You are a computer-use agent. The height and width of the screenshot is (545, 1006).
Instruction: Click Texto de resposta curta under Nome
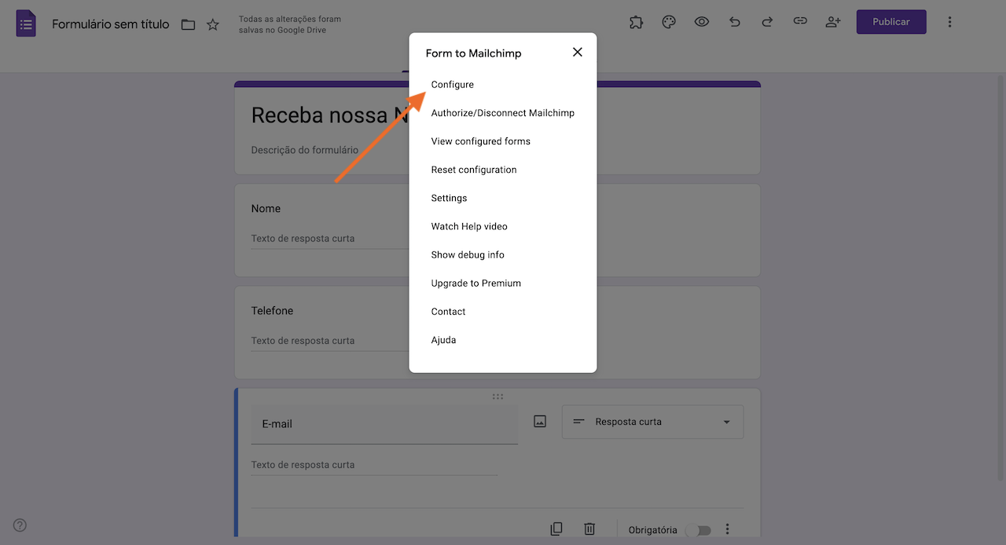(303, 239)
